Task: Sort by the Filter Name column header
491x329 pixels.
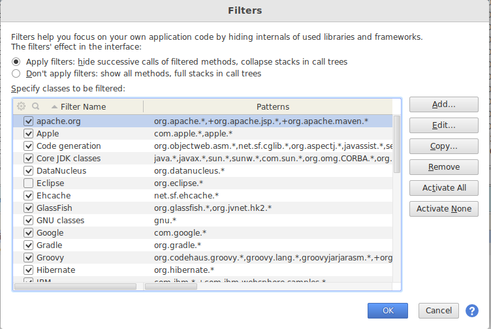Action: point(83,107)
